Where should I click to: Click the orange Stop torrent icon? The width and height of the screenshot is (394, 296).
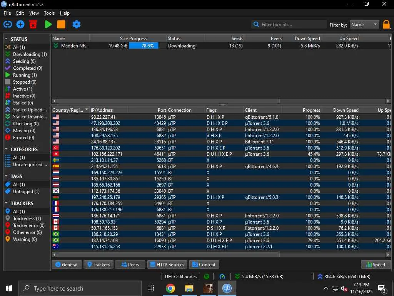tap(61, 24)
